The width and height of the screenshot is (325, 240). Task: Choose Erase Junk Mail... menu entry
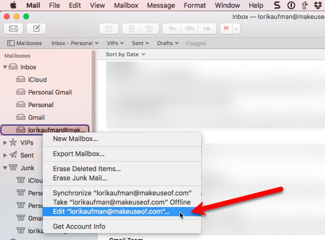[x=122, y=178]
